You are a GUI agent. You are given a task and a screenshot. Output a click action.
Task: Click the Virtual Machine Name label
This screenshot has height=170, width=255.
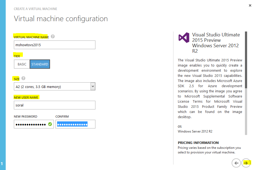pyautogui.click(x=31, y=37)
